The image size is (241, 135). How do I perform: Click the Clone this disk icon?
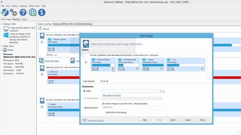pos(41,61)
